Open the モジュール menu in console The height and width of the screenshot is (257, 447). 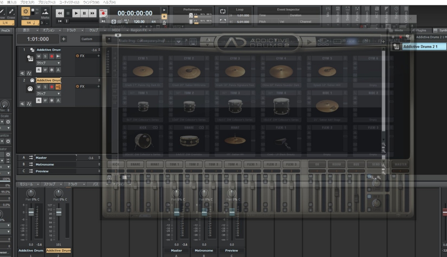pyautogui.click(x=28, y=184)
